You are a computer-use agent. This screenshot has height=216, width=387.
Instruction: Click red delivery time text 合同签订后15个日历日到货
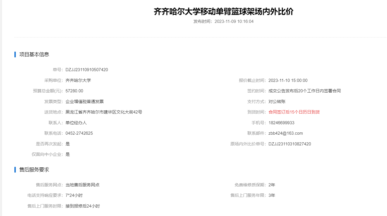click(294, 112)
